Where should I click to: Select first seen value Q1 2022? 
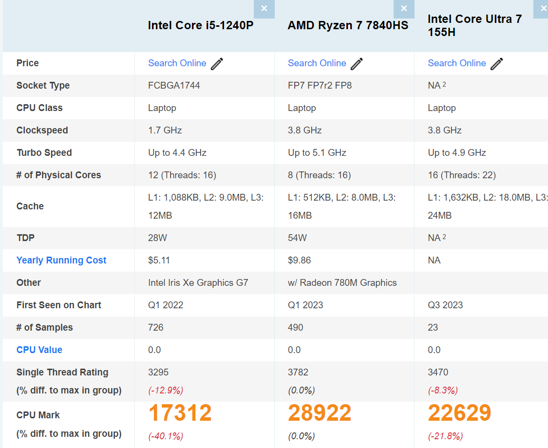(166, 305)
